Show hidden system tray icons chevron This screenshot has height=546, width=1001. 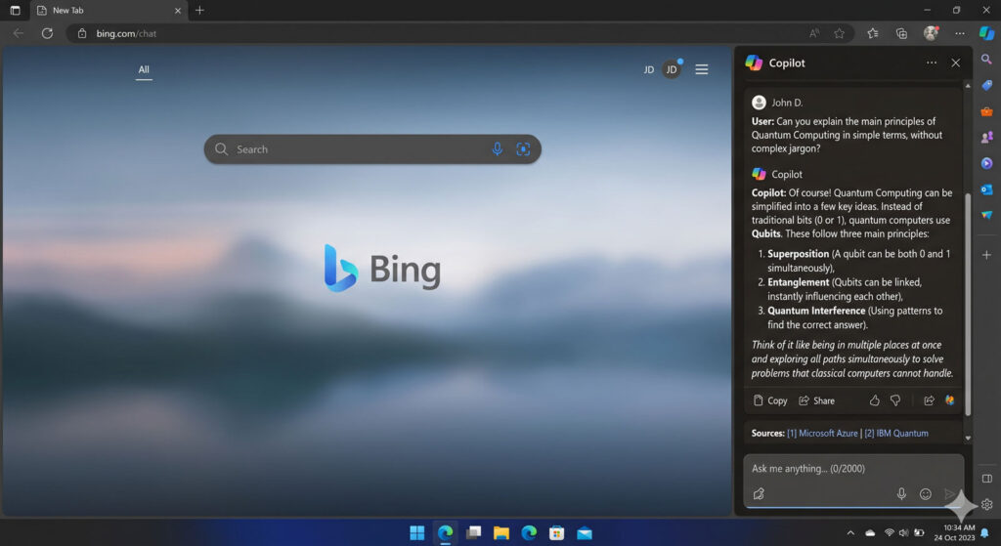click(850, 532)
